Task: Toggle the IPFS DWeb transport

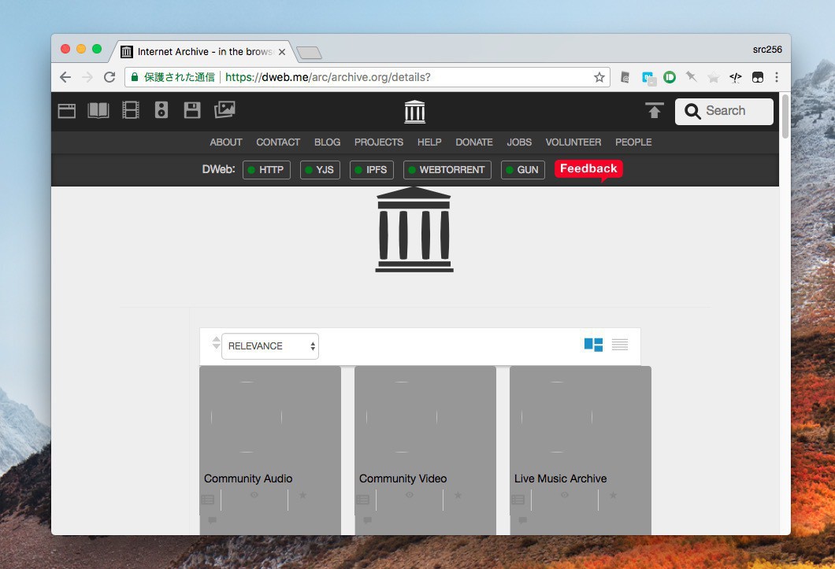Action: [371, 170]
